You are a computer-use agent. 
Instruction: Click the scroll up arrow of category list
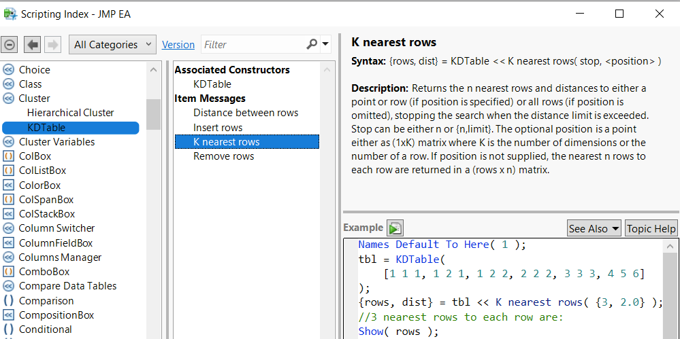pos(153,70)
